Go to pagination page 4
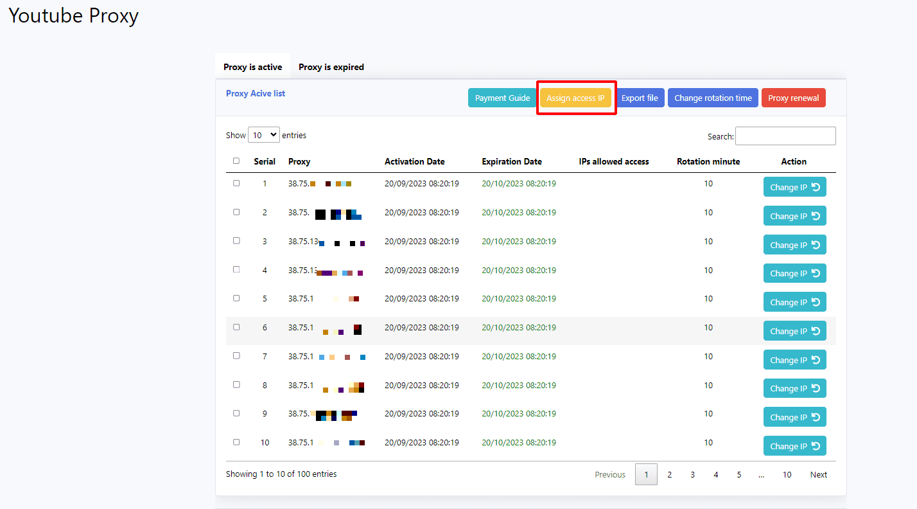This screenshot has width=917, height=509. [x=716, y=474]
